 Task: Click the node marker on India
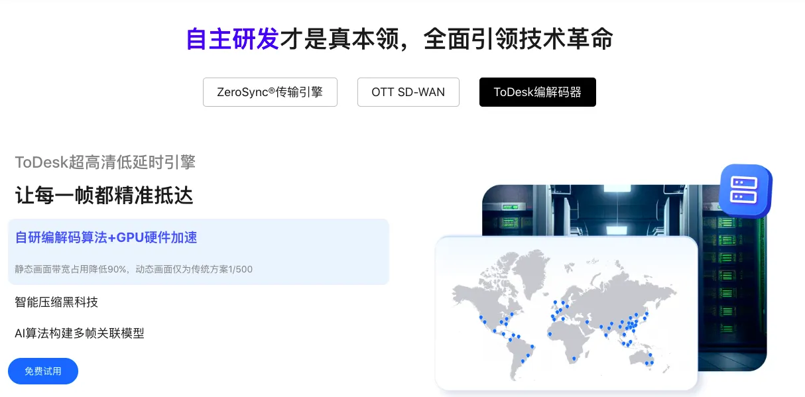click(x=605, y=335)
